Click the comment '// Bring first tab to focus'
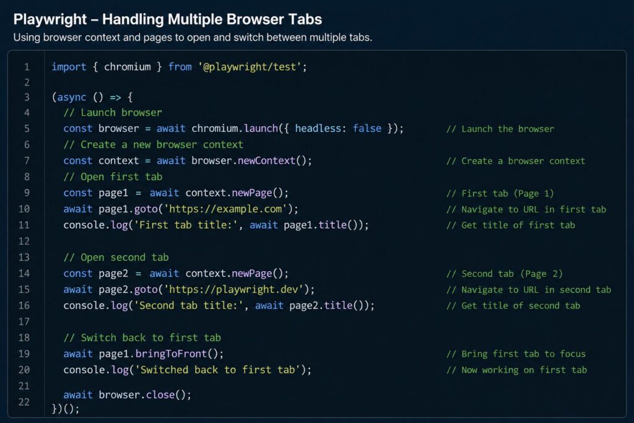 click(x=516, y=354)
